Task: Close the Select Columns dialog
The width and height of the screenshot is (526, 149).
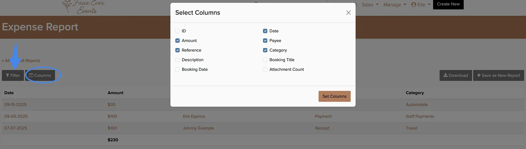Action: (x=348, y=12)
